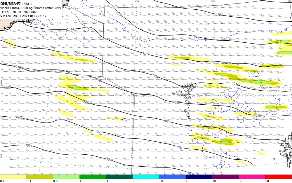This screenshot has width=292, height=183.
Task: Click the '0.1' legend value
Action: 2,181
